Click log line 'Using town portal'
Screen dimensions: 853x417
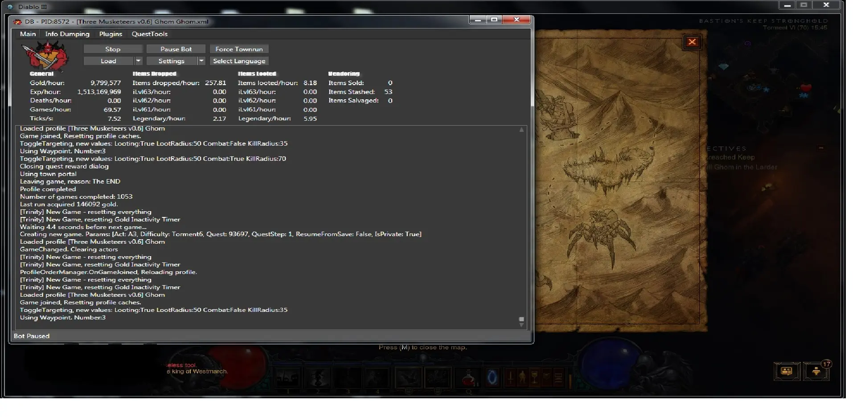click(48, 174)
